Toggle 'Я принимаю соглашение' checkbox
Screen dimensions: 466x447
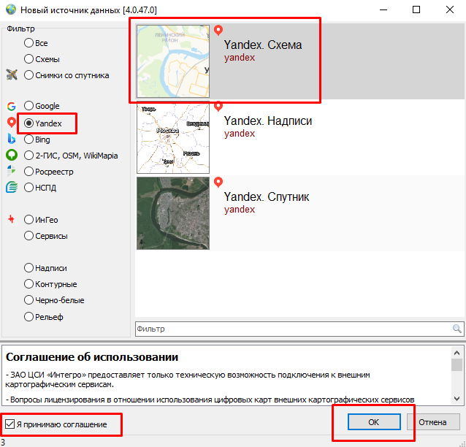coord(9,424)
